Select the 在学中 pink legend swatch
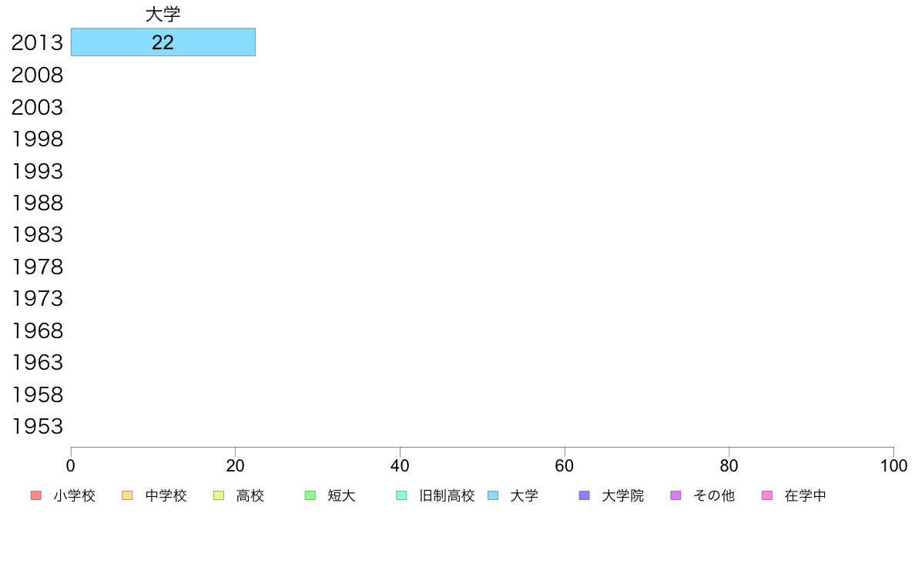This screenshot has height=567, width=915. (x=767, y=495)
